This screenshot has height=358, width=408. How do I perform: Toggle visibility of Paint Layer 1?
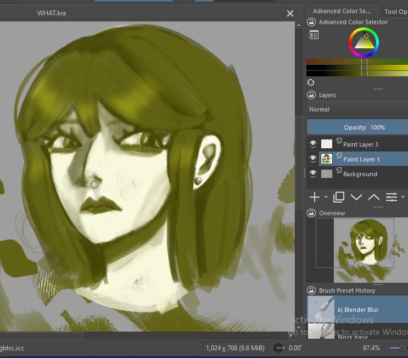(x=313, y=159)
